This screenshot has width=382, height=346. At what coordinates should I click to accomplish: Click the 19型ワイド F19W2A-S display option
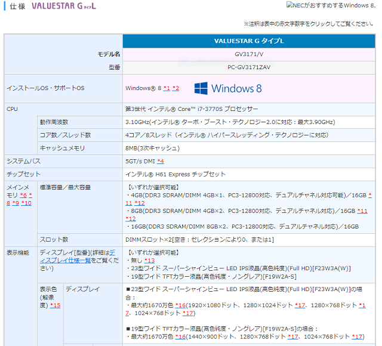tap(211, 277)
